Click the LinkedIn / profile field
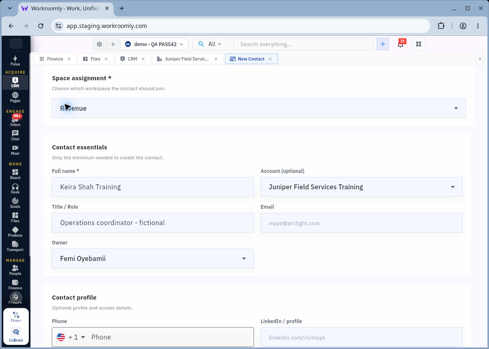This screenshot has height=349, width=489. (361, 337)
